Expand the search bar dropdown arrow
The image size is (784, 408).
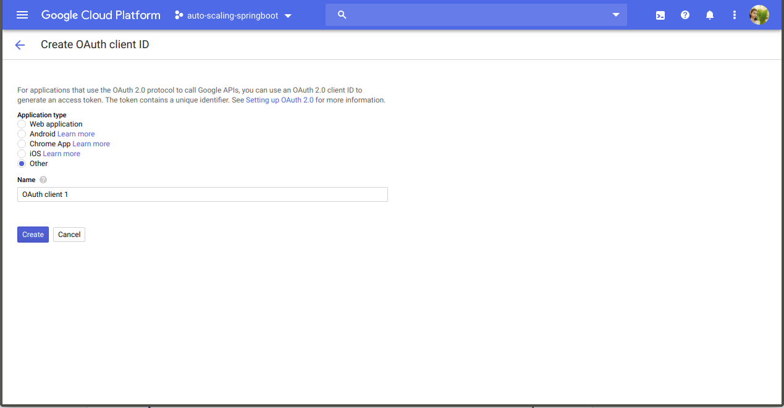[615, 14]
